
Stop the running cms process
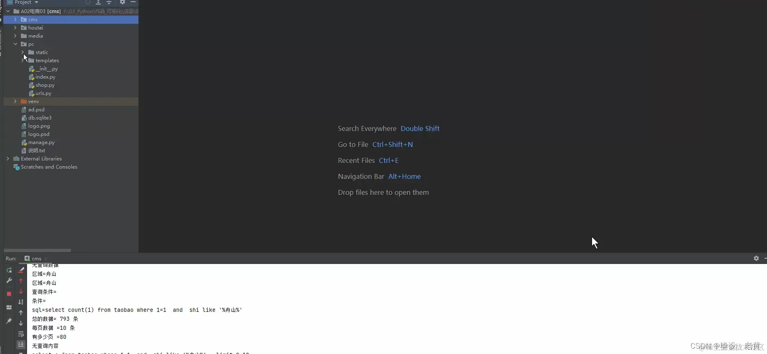tap(9, 294)
